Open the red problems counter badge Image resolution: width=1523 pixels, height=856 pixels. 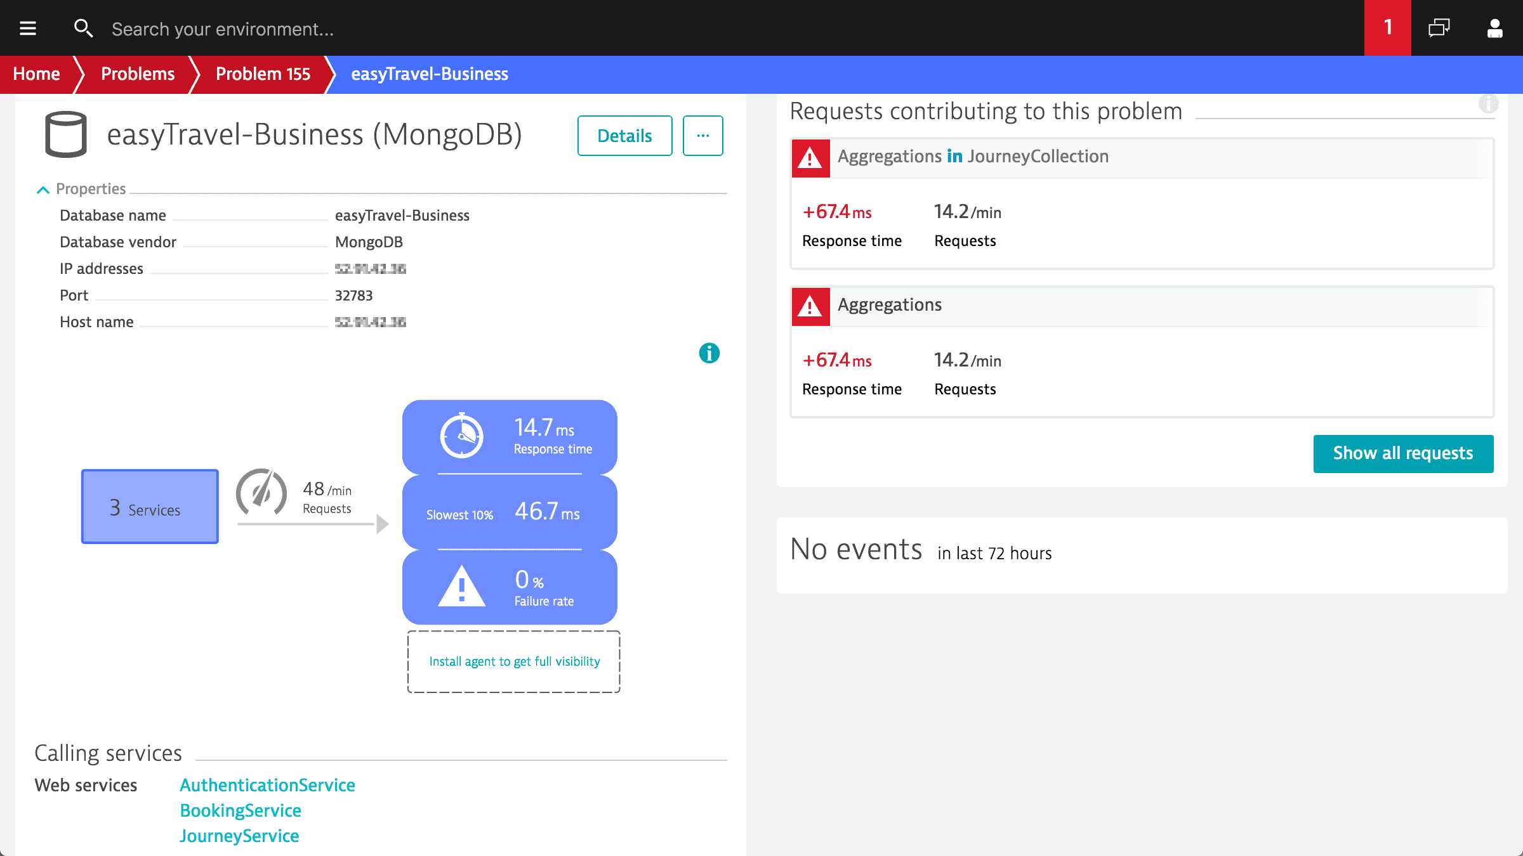1388,28
